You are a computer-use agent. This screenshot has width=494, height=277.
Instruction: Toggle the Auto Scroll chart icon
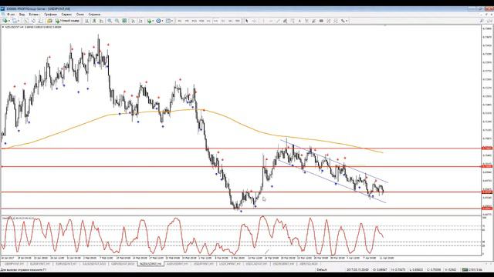click(x=134, y=21)
